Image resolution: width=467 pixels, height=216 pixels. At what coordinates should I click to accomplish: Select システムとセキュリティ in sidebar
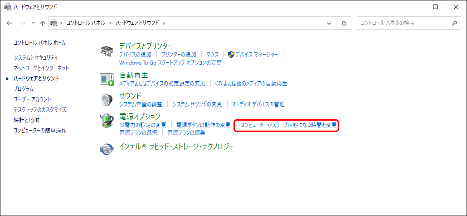35,57
